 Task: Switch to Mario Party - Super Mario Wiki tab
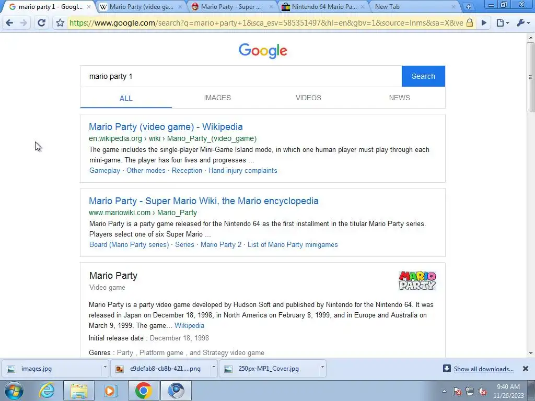click(x=231, y=7)
